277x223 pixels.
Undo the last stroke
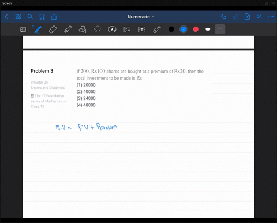point(223,17)
